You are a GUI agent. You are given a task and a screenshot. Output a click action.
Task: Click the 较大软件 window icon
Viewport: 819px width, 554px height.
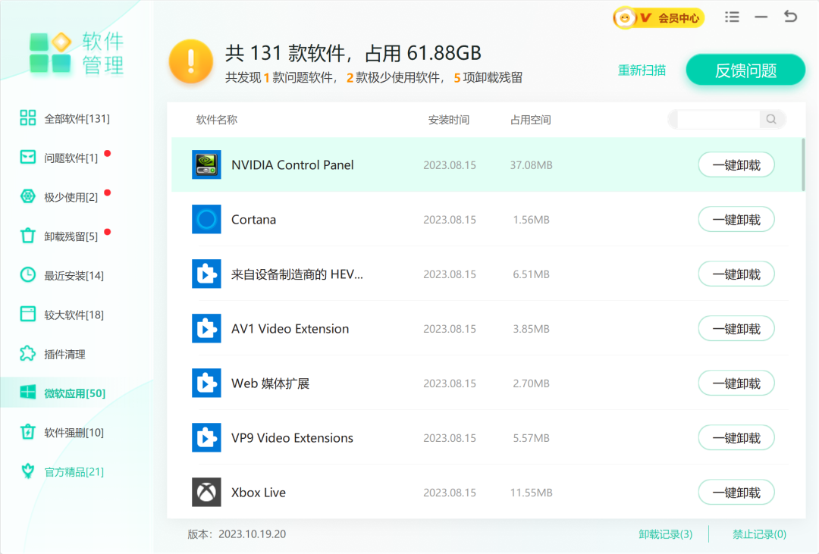[x=28, y=314]
